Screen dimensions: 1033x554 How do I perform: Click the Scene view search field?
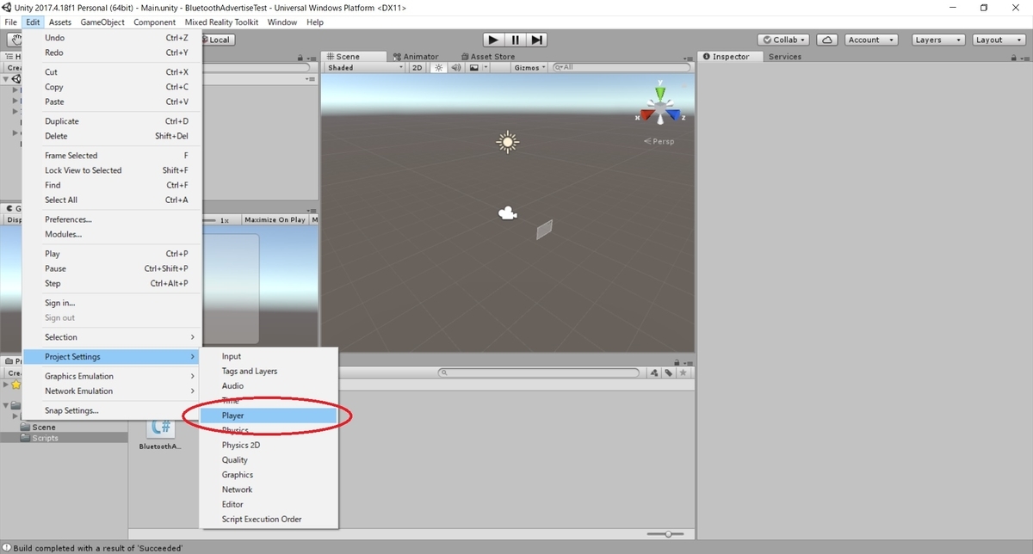point(622,67)
